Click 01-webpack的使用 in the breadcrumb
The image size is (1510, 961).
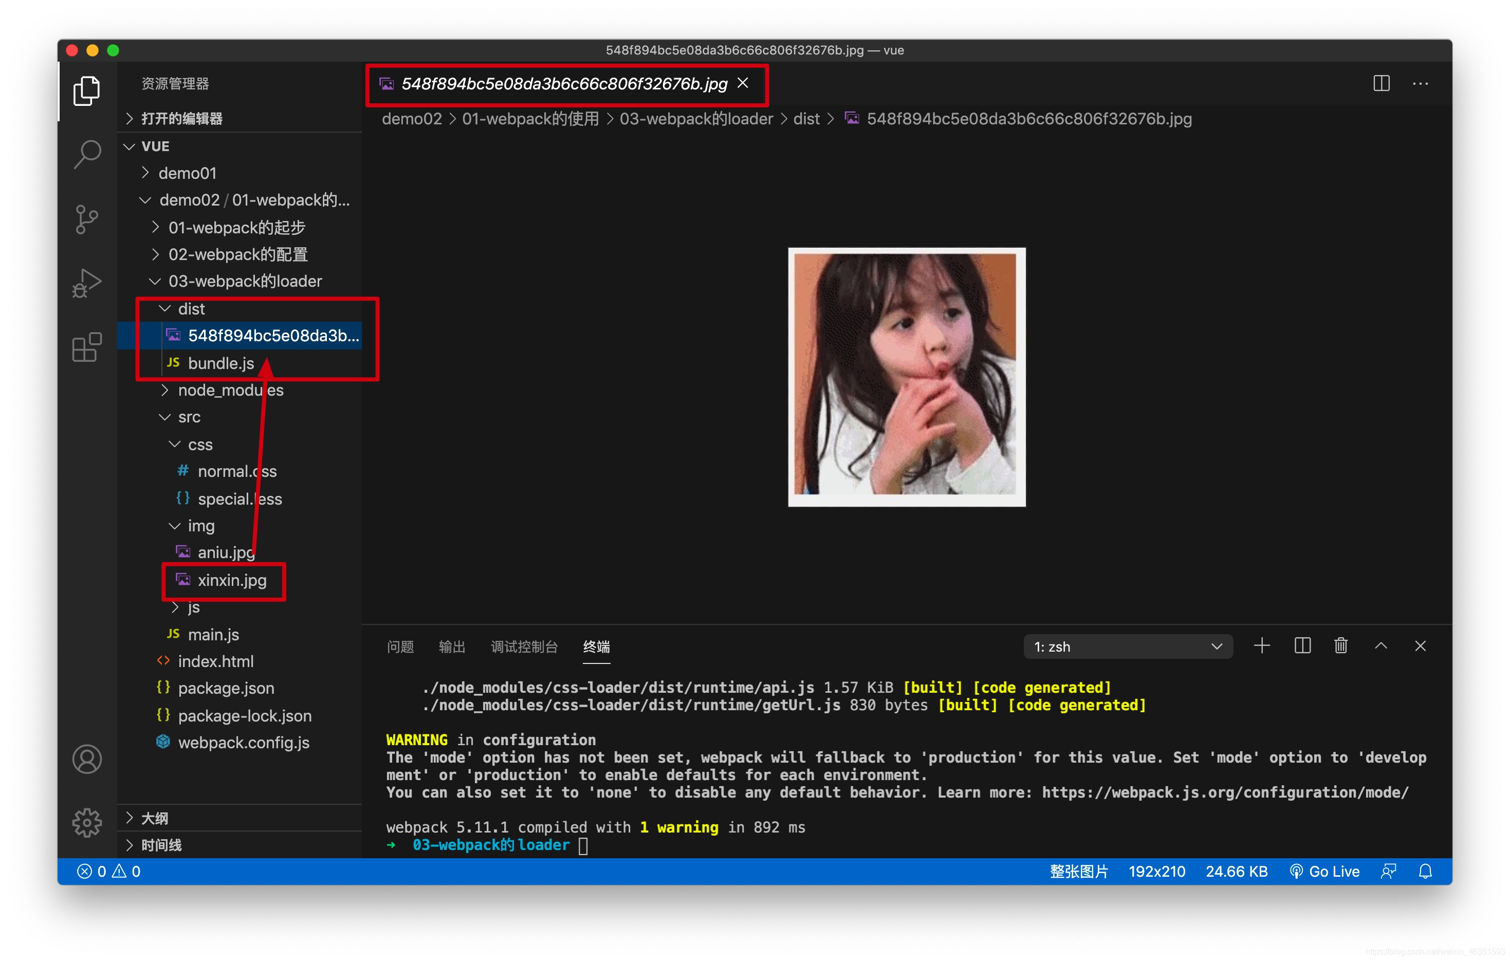pos(530,119)
